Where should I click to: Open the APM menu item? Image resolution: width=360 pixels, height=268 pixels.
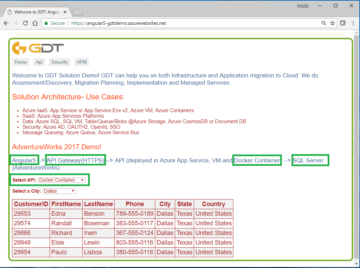pyautogui.click(x=82, y=62)
